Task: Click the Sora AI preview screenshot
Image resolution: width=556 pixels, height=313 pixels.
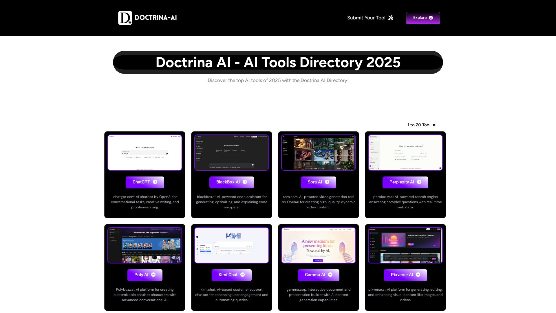Action: (x=318, y=152)
